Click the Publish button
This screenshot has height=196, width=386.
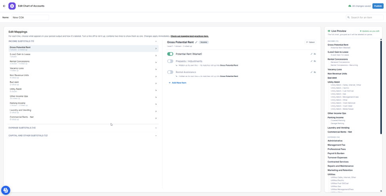pos(378,6)
